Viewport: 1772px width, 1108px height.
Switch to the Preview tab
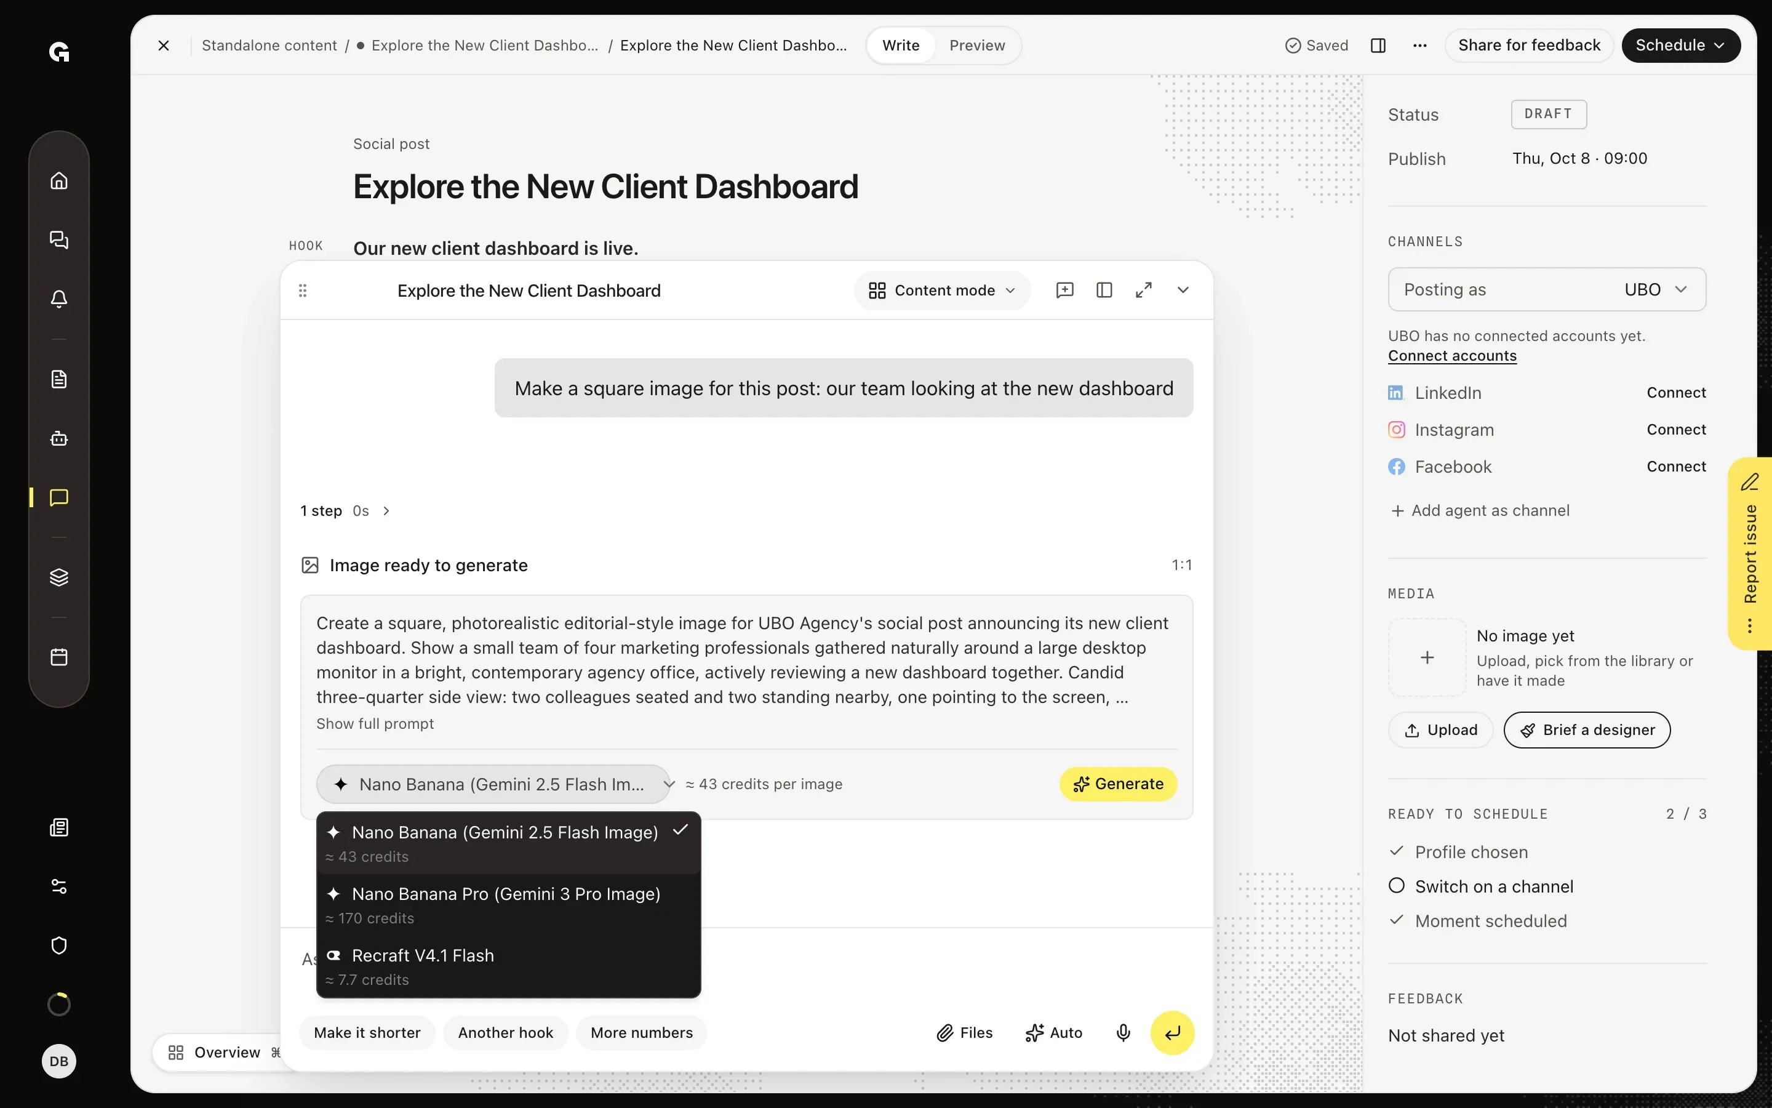[977, 46]
